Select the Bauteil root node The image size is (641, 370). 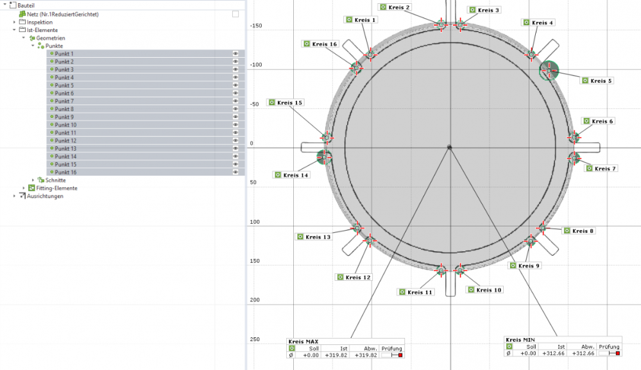[26, 5]
